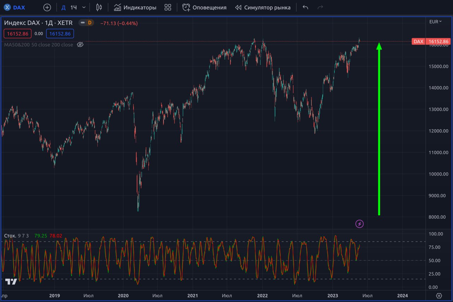Screen dimensions: 453x302
Task: Undo the last chart action
Action: pyautogui.click(x=305, y=7)
